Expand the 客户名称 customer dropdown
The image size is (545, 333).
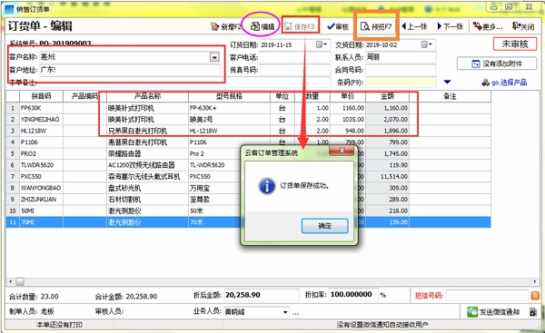point(214,57)
